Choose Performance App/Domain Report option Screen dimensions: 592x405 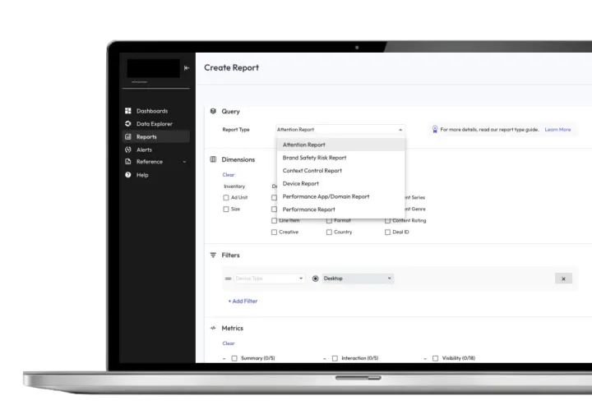[341, 196]
